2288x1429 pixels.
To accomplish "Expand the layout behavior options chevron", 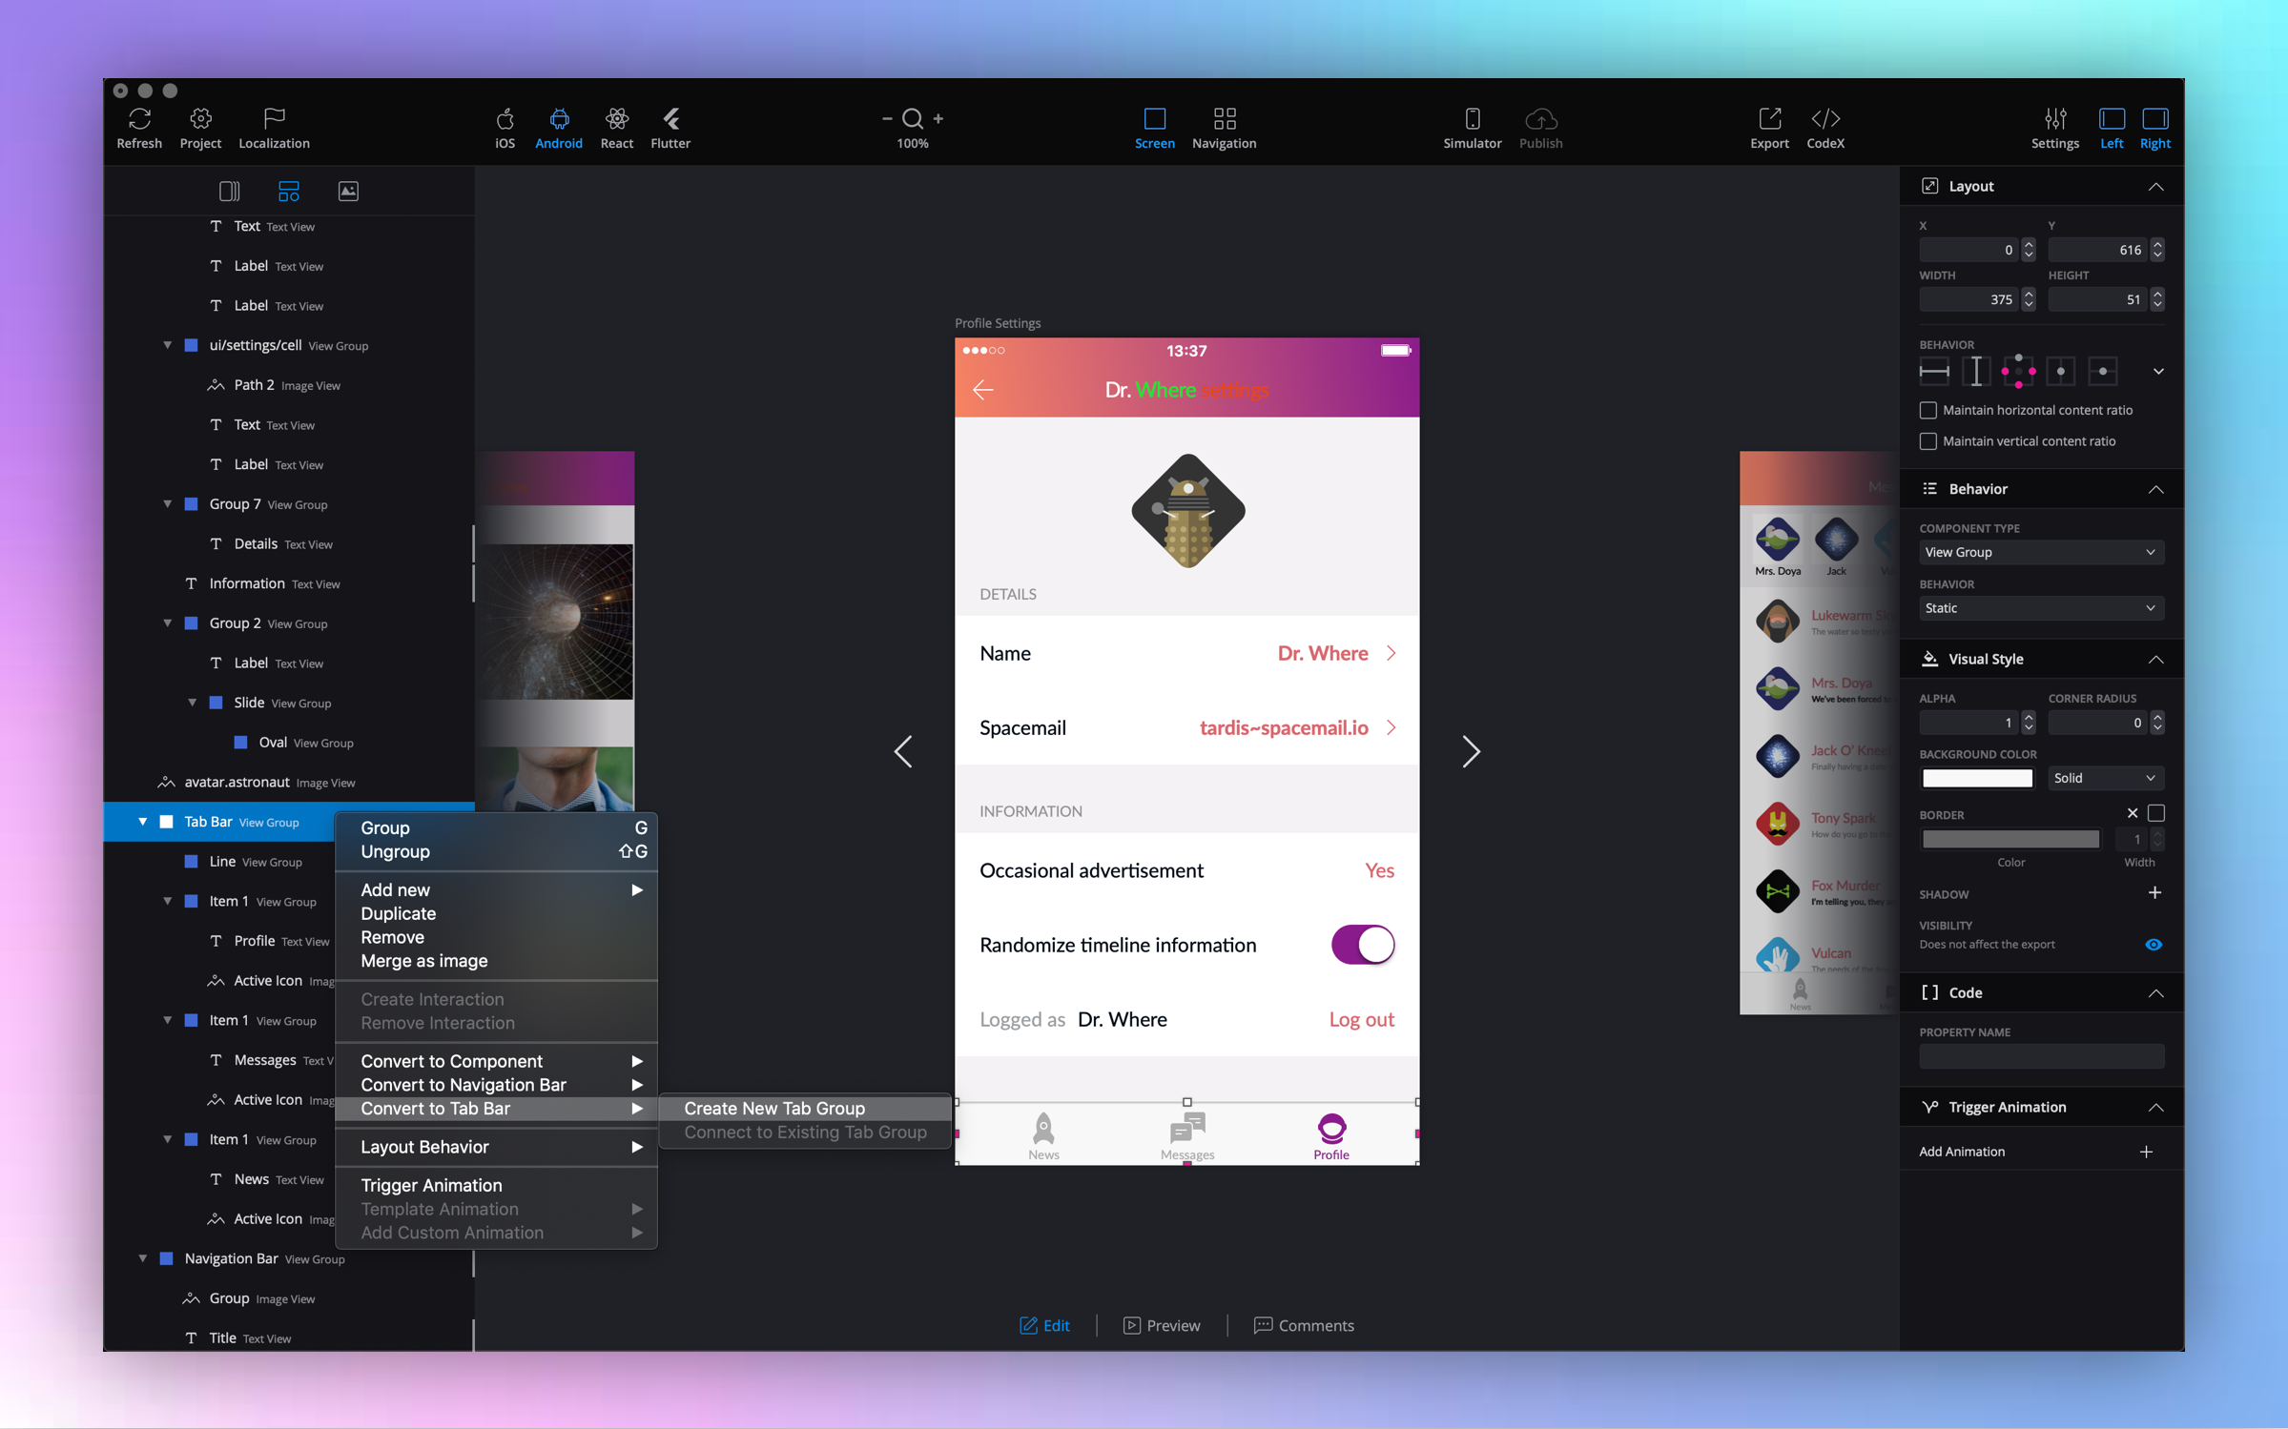I will [2157, 371].
